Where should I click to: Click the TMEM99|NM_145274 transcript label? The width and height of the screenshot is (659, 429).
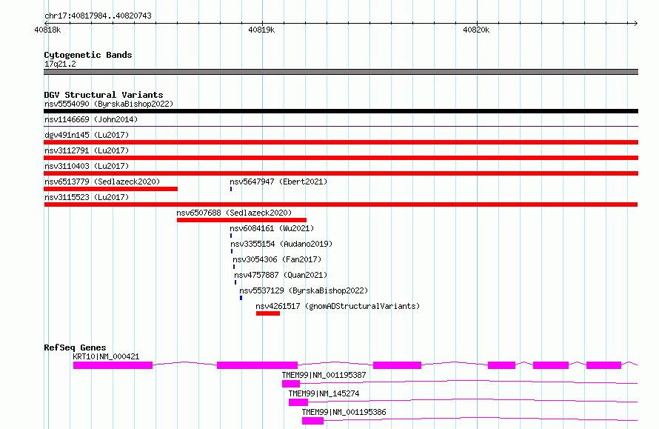click(324, 393)
